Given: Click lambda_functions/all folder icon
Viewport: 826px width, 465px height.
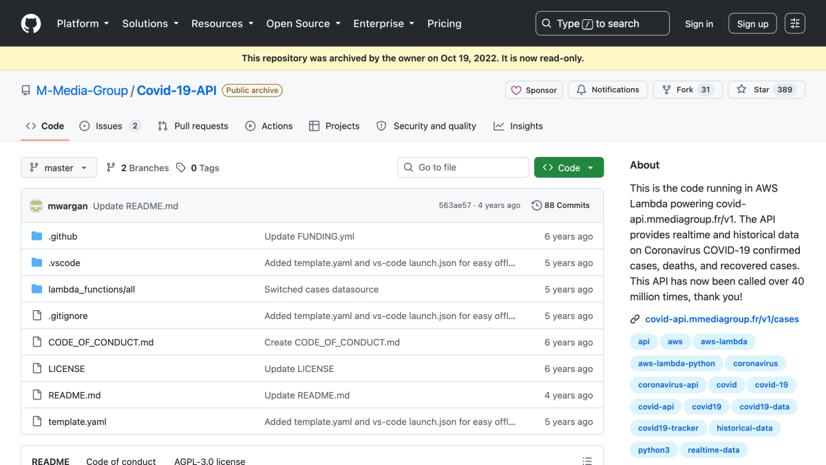Looking at the screenshot, I should coord(37,289).
